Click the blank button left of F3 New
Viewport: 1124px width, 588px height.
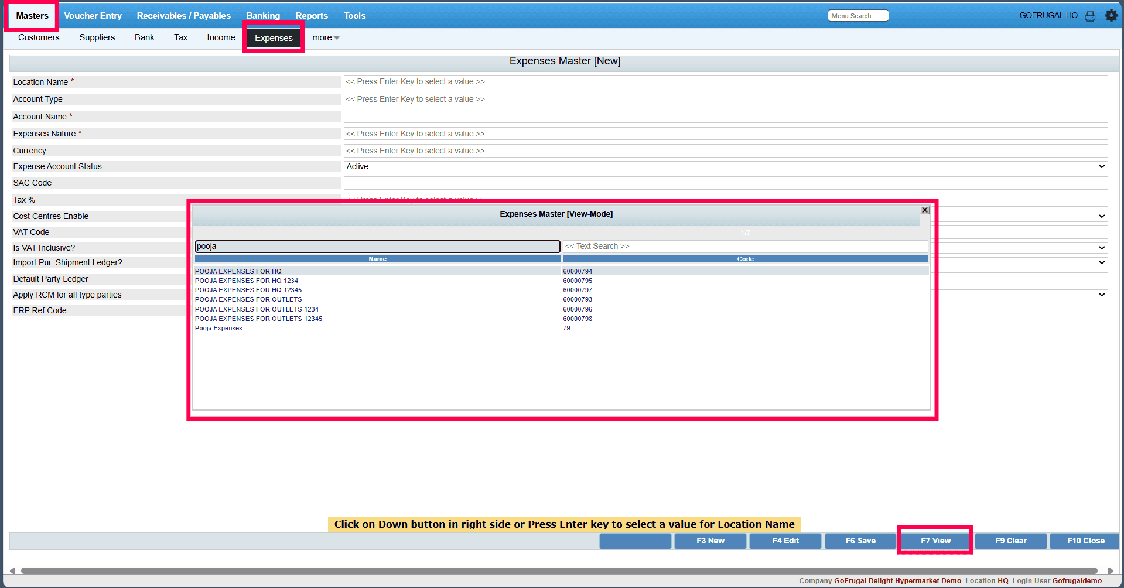pyautogui.click(x=636, y=541)
